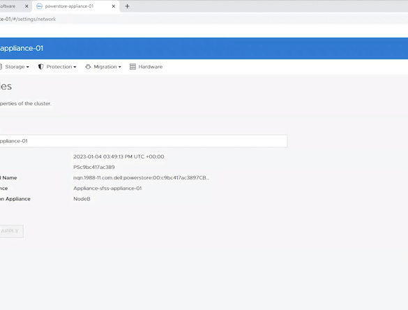Expand the Protection dropdown arrow
The height and width of the screenshot is (310, 408).
[75, 67]
